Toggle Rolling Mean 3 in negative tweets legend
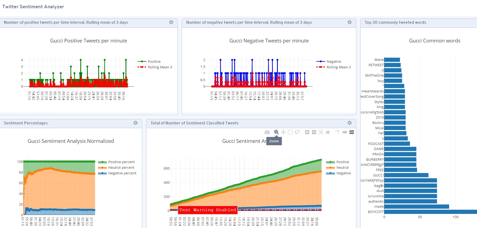 (x=334, y=67)
